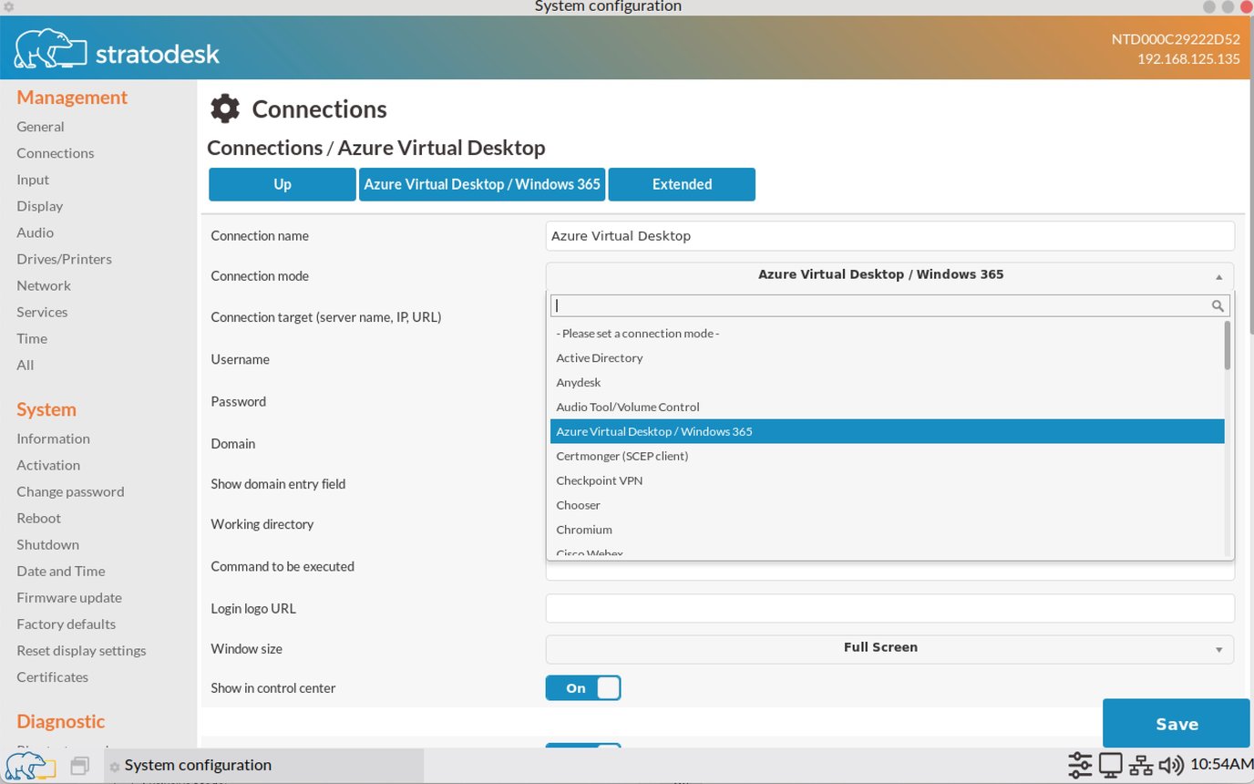Select Active Directory as connection mode
Image resolution: width=1254 pixels, height=784 pixels.
[599, 357]
